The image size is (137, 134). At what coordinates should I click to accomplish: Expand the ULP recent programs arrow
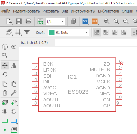click(x=98, y=24)
